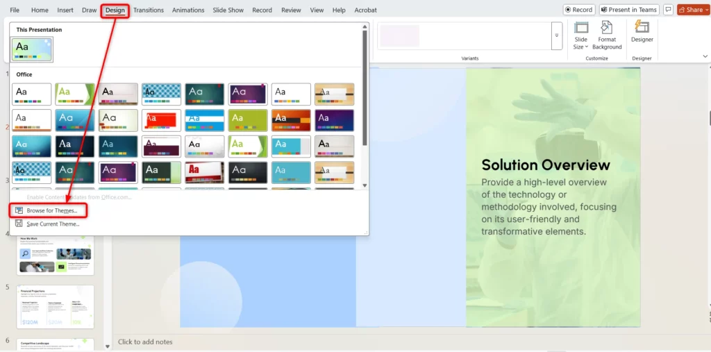Click the Record button at top right
The image size is (711, 352).
coord(579,10)
